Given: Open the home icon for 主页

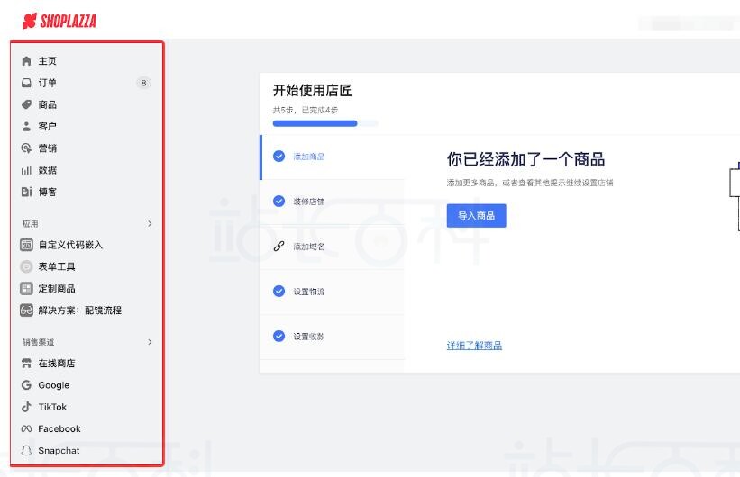Looking at the screenshot, I should pos(26,61).
